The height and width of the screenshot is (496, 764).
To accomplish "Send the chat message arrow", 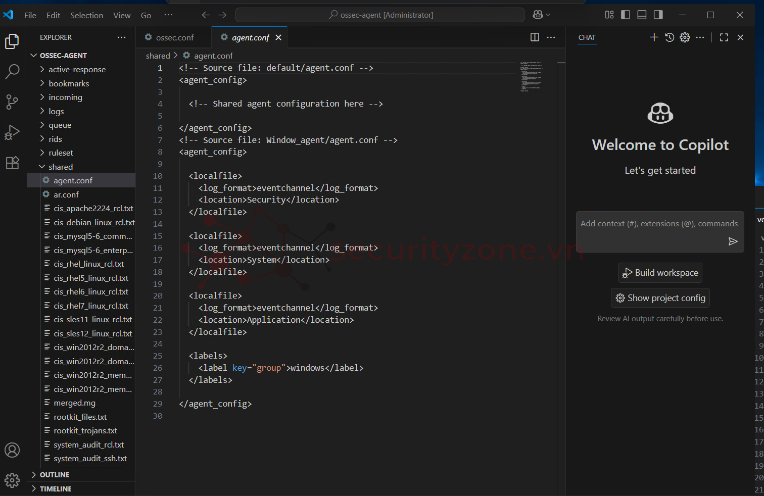I will (733, 241).
